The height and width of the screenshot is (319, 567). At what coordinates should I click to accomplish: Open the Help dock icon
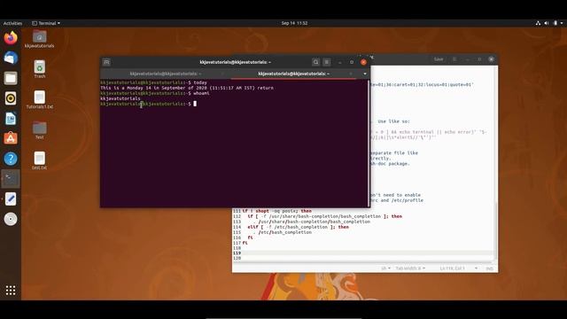tap(11, 159)
